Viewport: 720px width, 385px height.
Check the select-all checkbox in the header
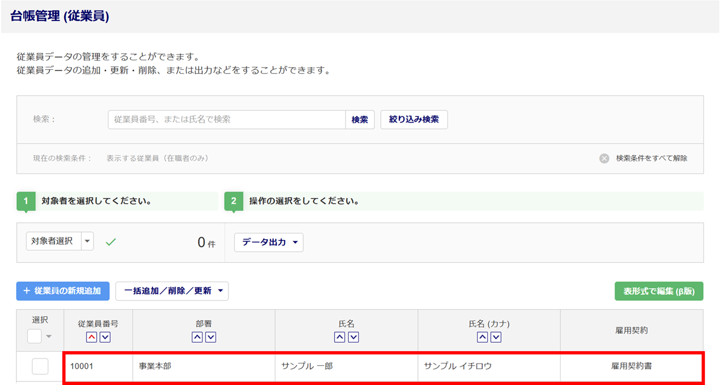pyautogui.click(x=34, y=337)
